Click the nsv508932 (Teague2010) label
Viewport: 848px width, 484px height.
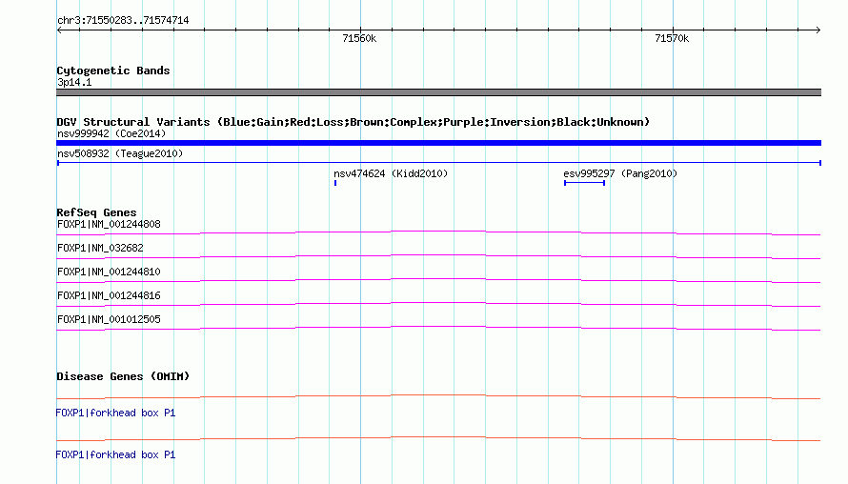pos(120,153)
